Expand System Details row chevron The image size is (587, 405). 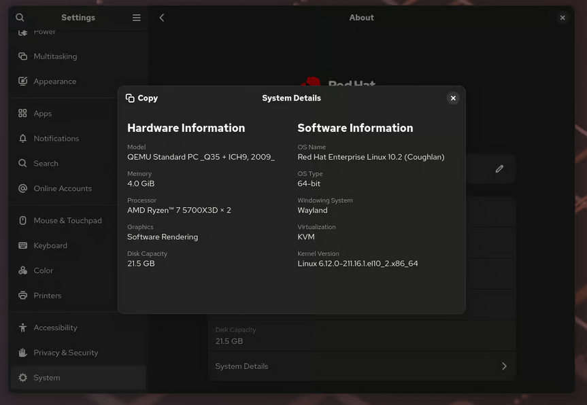point(504,366)
